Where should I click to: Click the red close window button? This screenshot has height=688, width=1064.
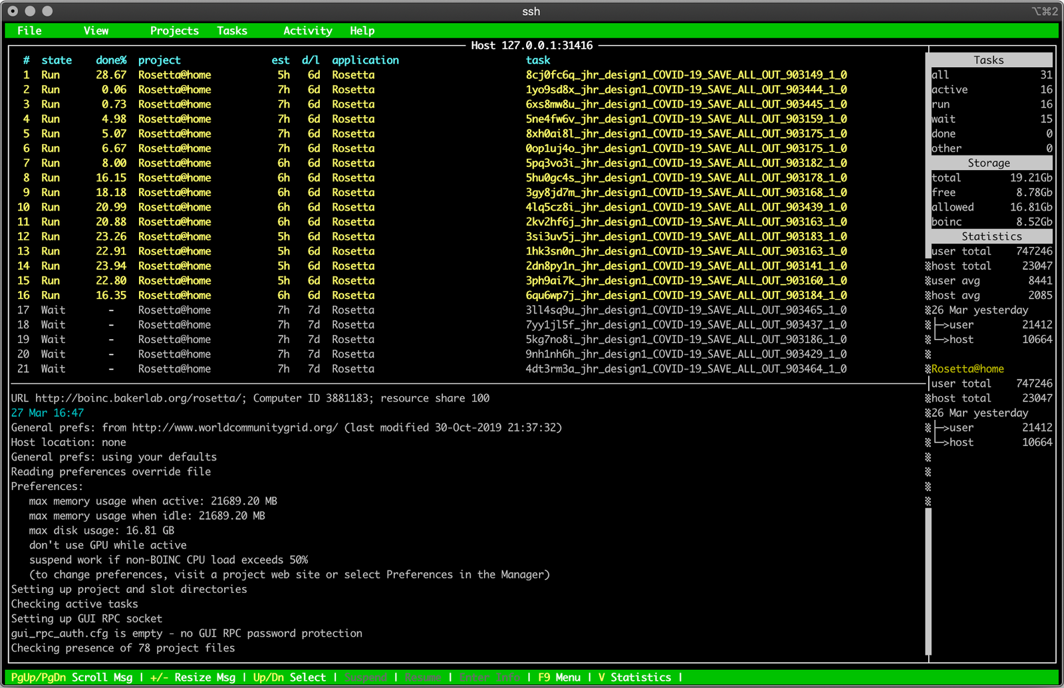pyautogui.click(x=13, y=11)
